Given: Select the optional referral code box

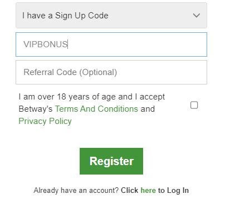Looking at the screenshot, I should (x=111, y=72).
